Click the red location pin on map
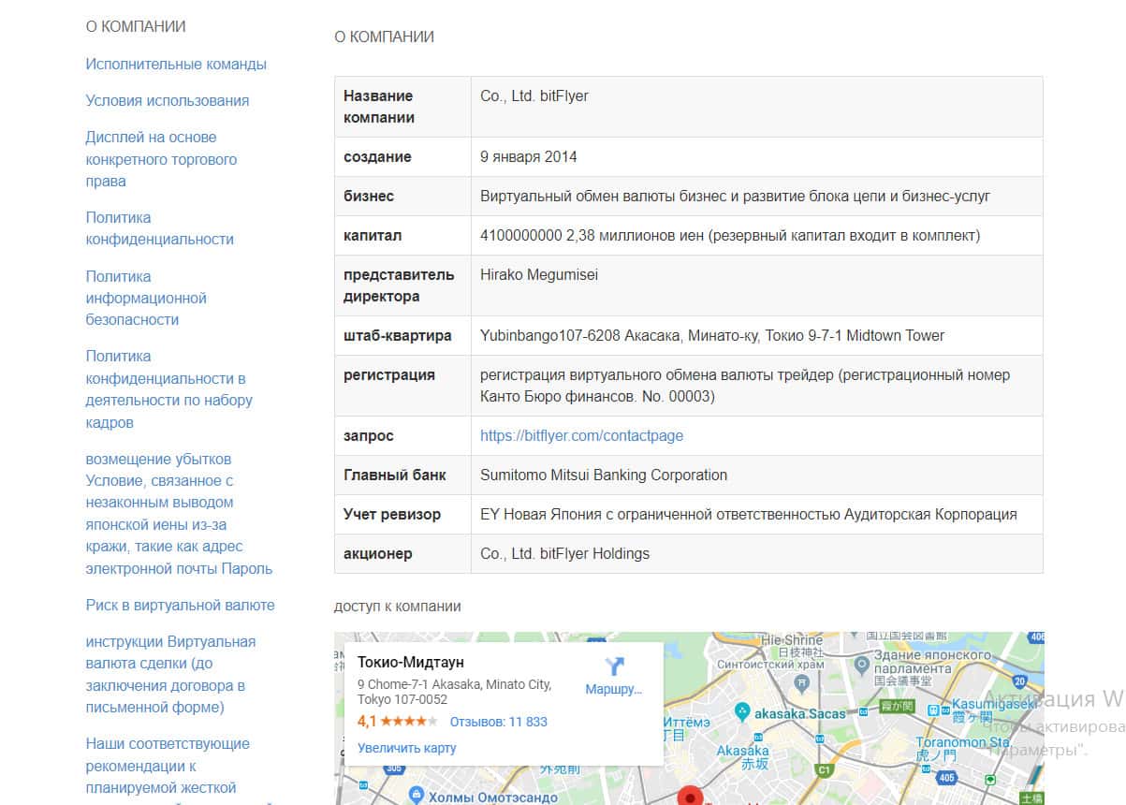Viewport: 1126px width, 805px height. (691, 797)
